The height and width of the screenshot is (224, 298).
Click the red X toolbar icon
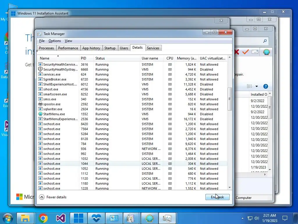pos(237,52)
